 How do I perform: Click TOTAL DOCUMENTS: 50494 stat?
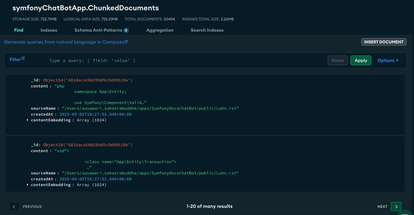150,19
